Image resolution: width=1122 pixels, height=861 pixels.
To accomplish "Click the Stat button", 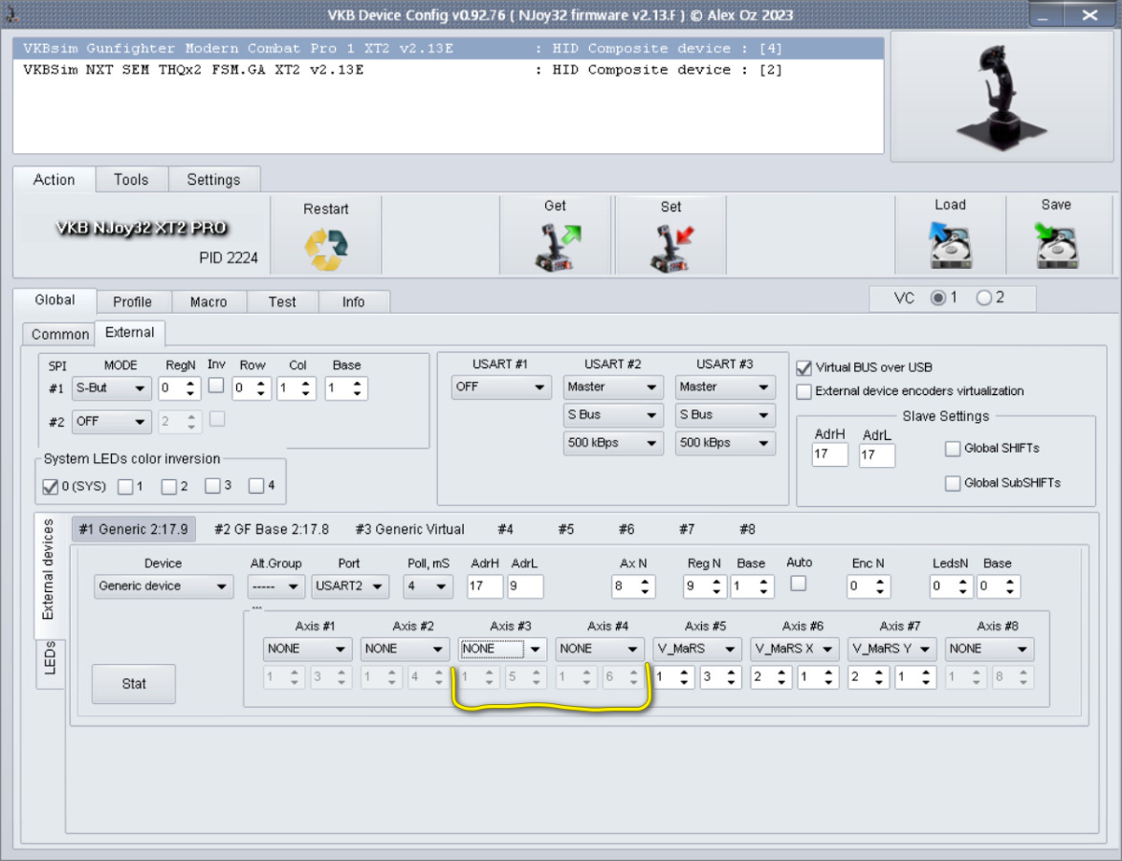I will (x=134, y=683).
